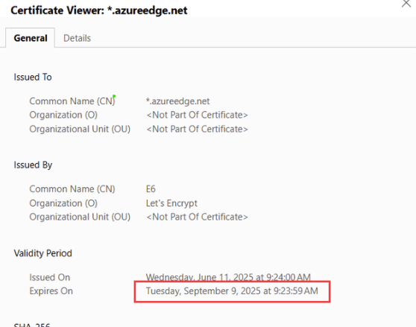Click Issued By Organizational Unit (OU) label

tap(80, 217)
